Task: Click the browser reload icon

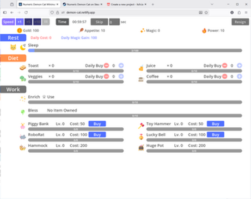Action: pos(26,12)
